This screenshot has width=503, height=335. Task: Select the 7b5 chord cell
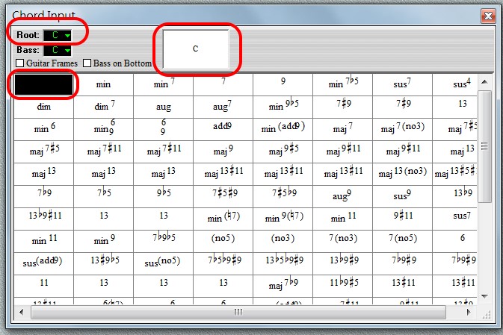[104, 197]
